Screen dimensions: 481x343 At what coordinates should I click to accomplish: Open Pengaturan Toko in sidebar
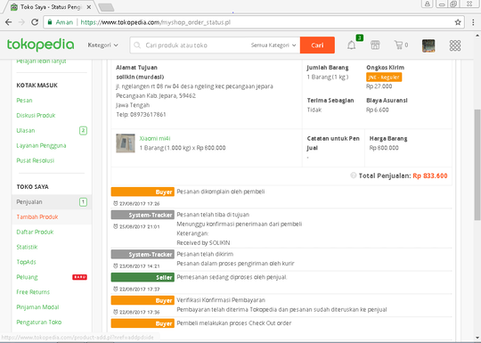click(x=38, y=323)
